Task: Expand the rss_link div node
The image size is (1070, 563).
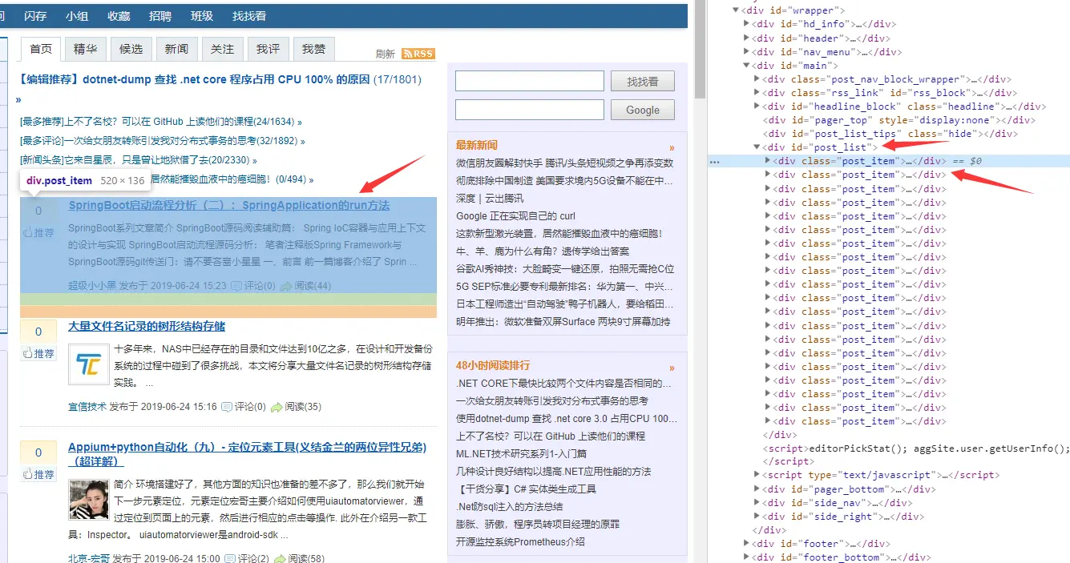Action: tap(757, 92)
